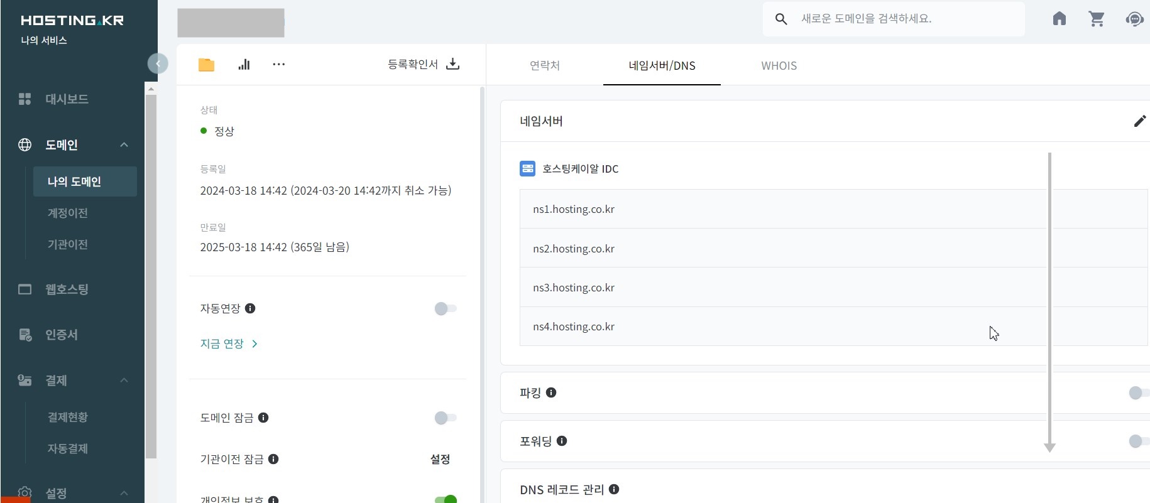This screenshot has height=503, width=1150.
Task: Open 기관이전 submenu item
Action: (68, 244)
